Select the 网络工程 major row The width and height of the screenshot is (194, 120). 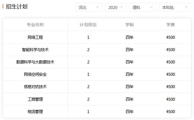coord(97,37)
